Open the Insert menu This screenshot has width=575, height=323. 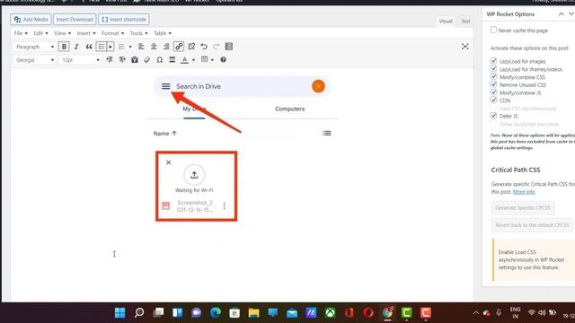point(86,33)
